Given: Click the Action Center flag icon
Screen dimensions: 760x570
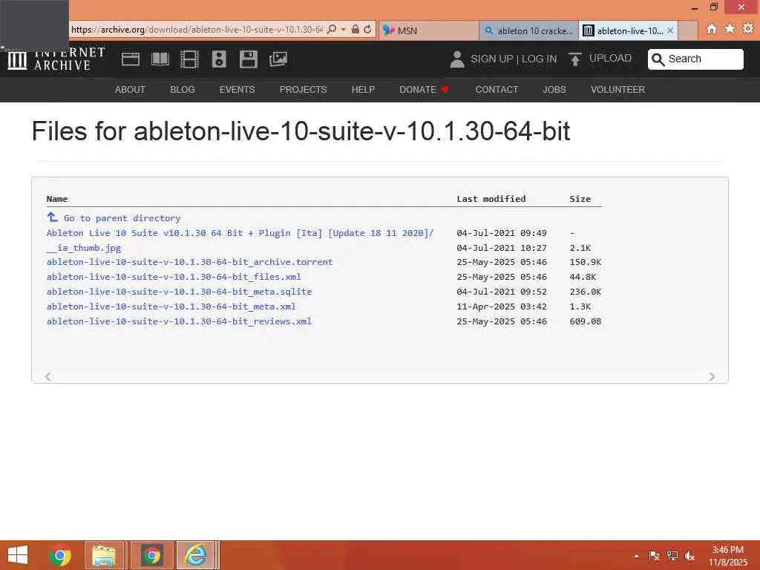Looking at the screenshot, I should 654,556.
